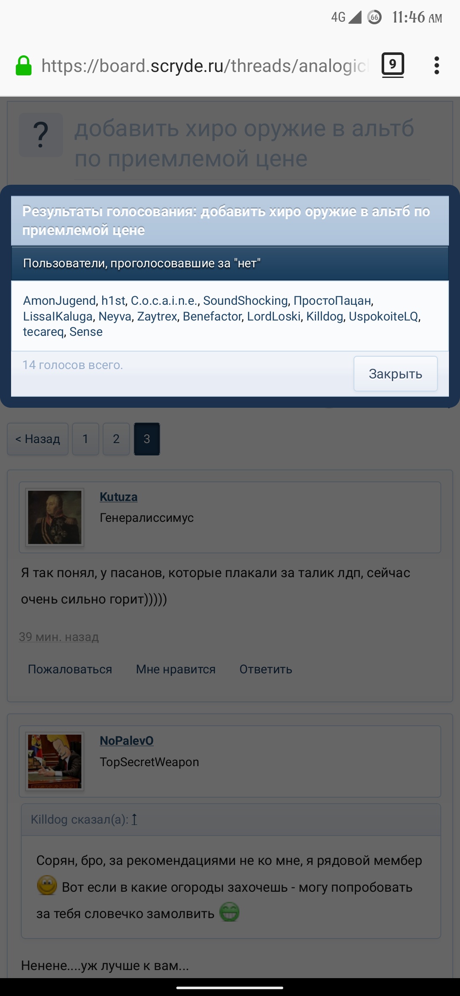Click Ответить on Kutuza's post
Screen dimensions: 460x996
click(x=266, y=669)
